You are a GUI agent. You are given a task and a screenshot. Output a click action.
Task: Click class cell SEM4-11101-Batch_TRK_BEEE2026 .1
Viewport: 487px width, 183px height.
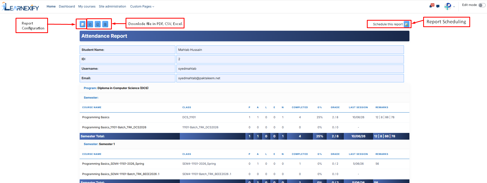[207, 174]
